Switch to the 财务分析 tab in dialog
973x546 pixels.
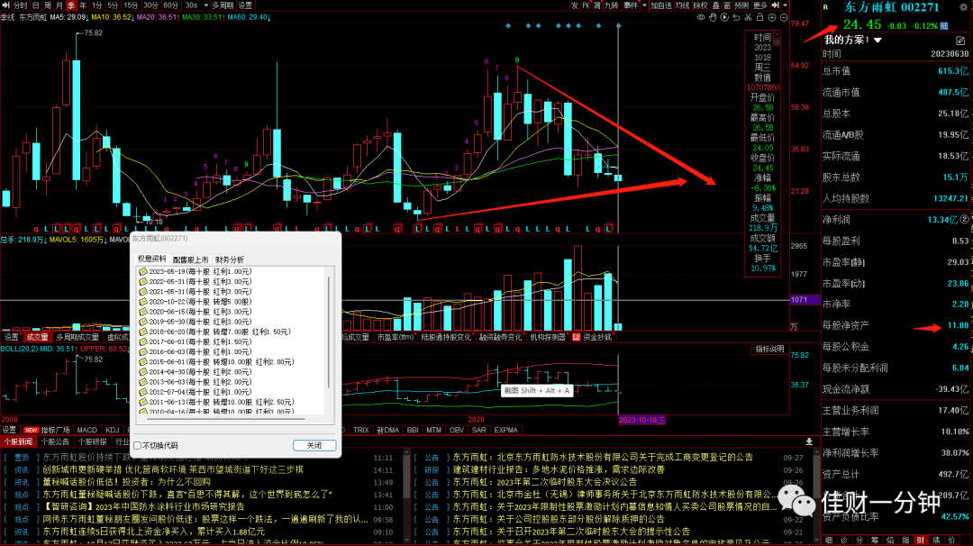230,259
